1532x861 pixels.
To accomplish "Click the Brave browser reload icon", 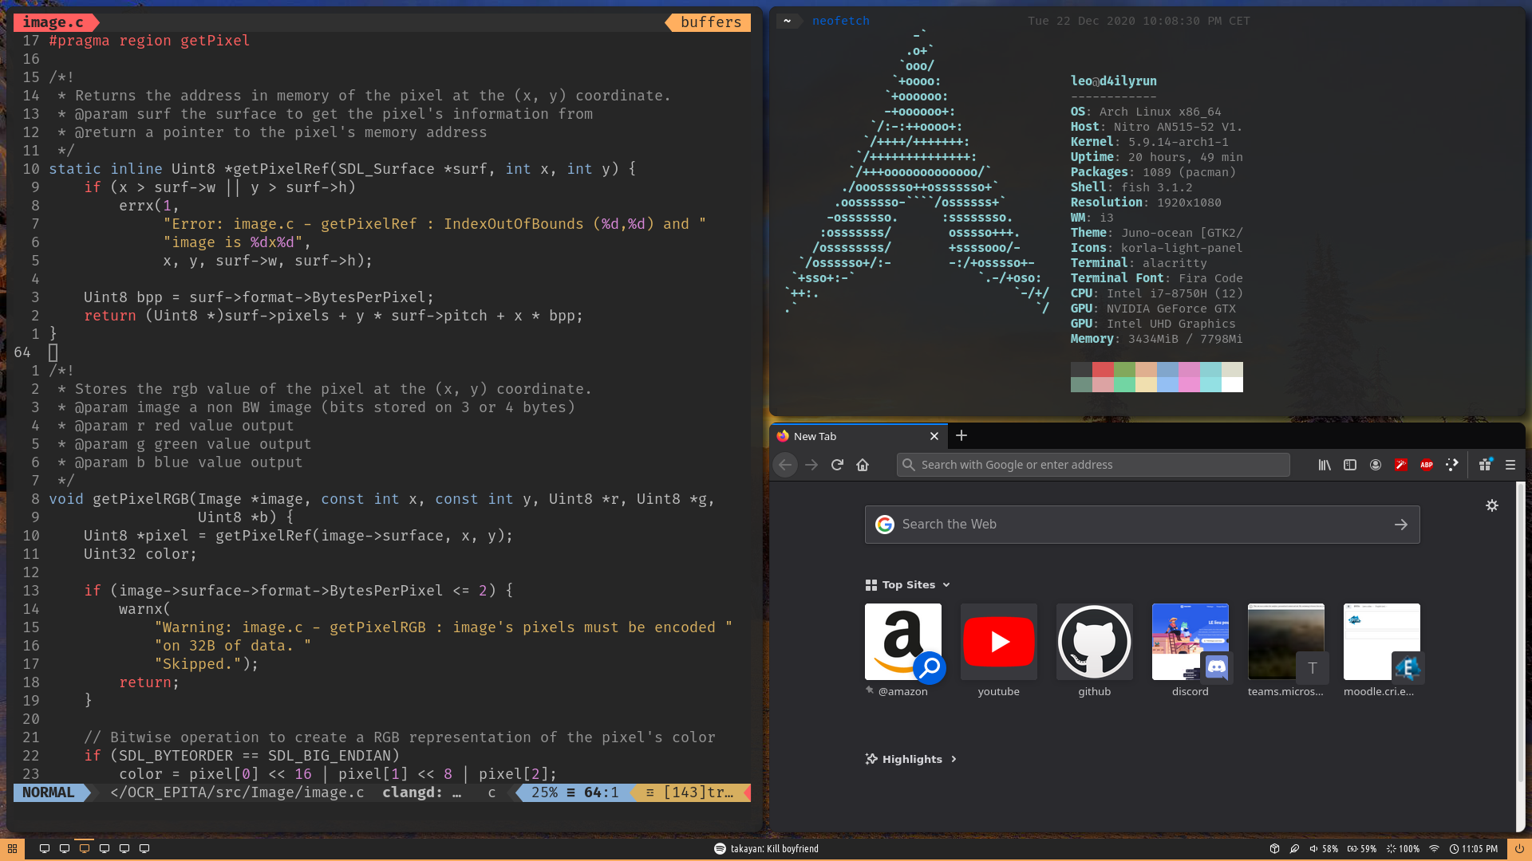I will [836, 465].
